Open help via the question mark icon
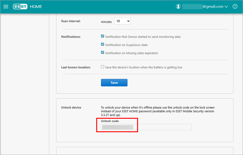243x155 pixels. pyautogui.click(x=235, y=7)
